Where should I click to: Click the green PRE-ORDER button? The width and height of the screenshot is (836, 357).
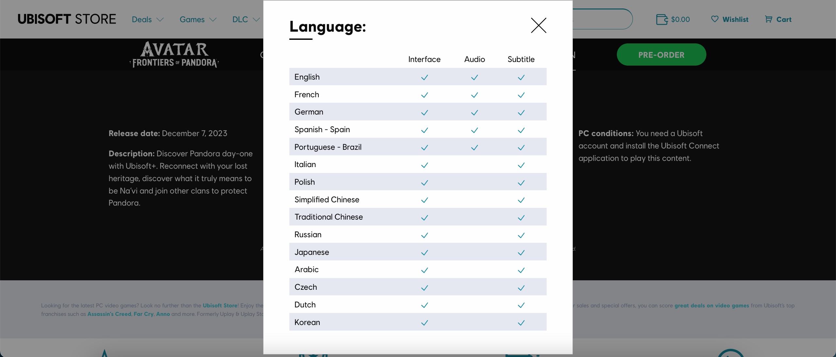661,55
